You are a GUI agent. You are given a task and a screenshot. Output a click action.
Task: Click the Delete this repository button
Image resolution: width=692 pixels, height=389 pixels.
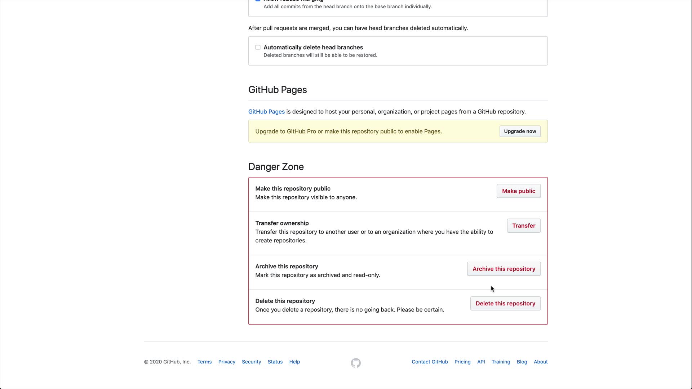tap(505, 303)
